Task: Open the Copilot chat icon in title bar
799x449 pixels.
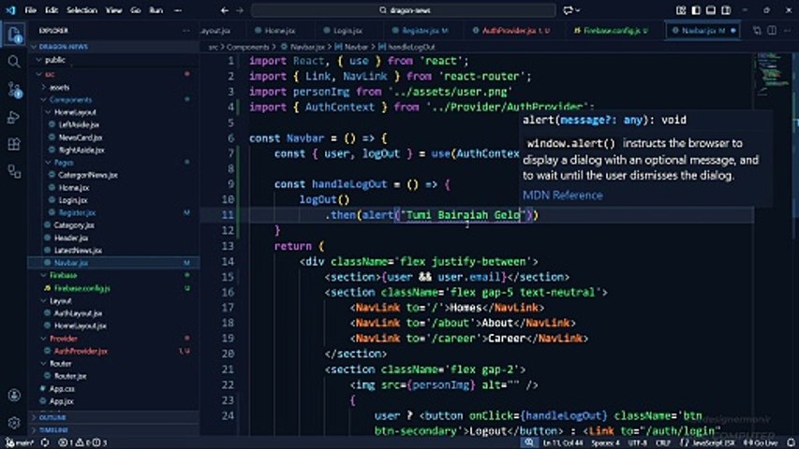Action: (570, 10)
